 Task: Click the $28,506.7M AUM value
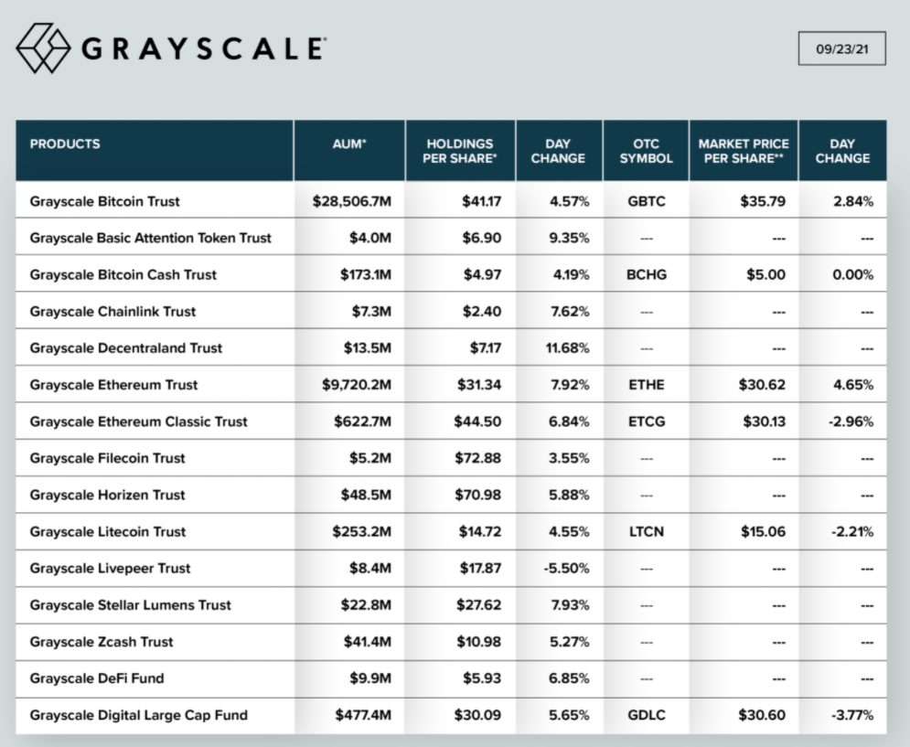point(349,201)
